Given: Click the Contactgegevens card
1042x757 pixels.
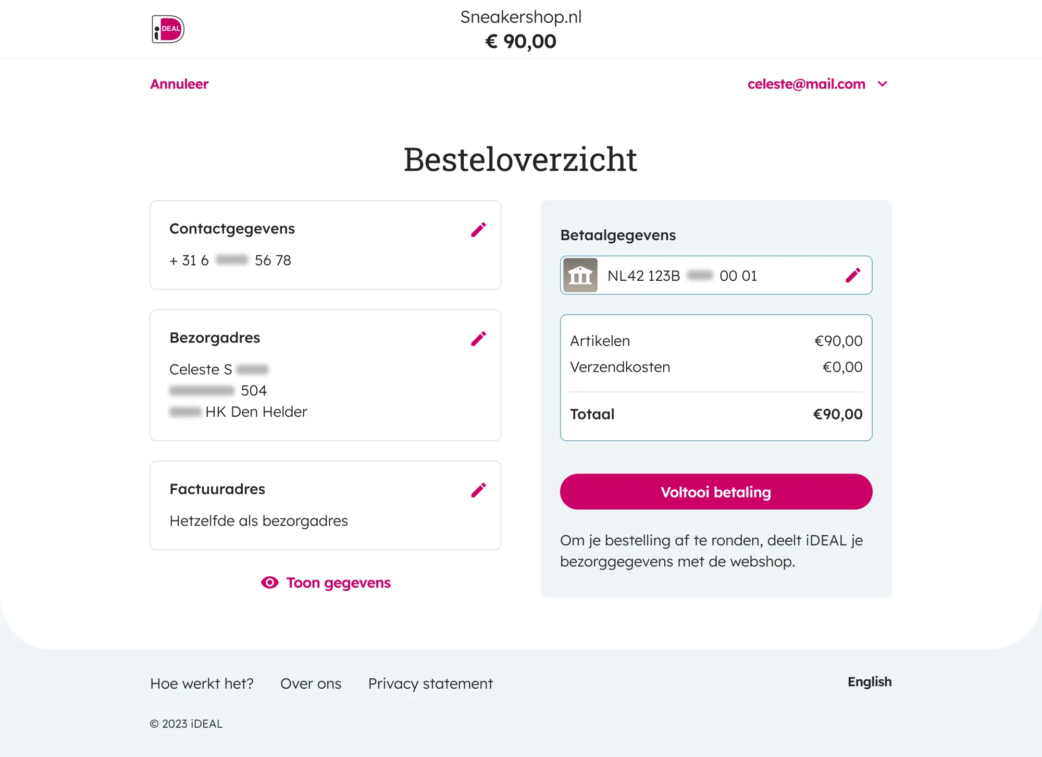Looking at the screenshot, I should click(326, 245).
